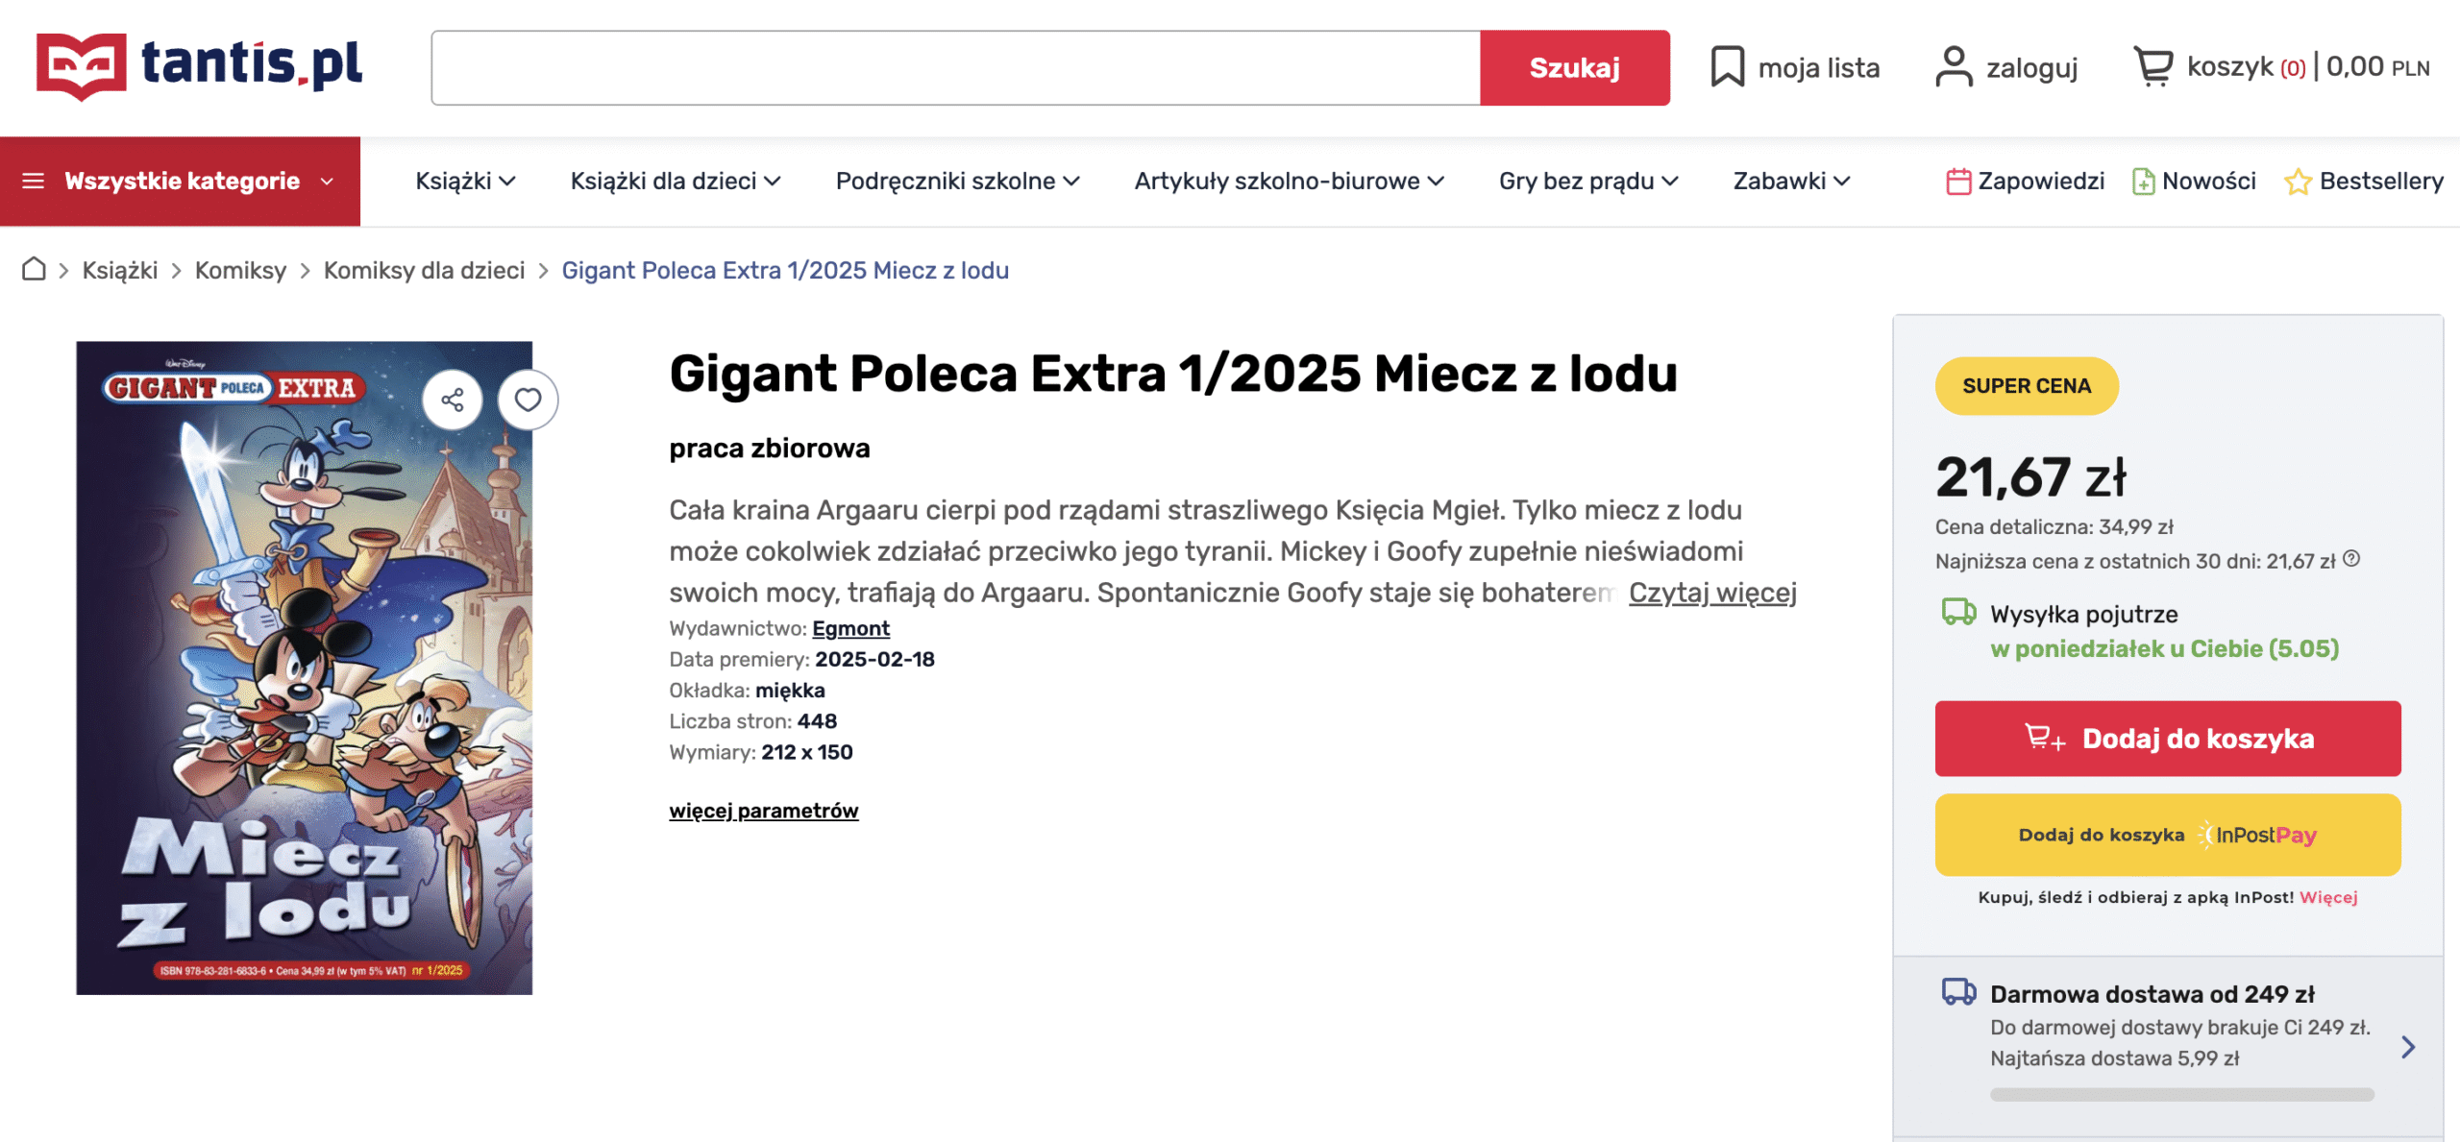Click the free delivery progress bar
This screenshot has width=2460, height=1142.
(x=2182, y=1094)
